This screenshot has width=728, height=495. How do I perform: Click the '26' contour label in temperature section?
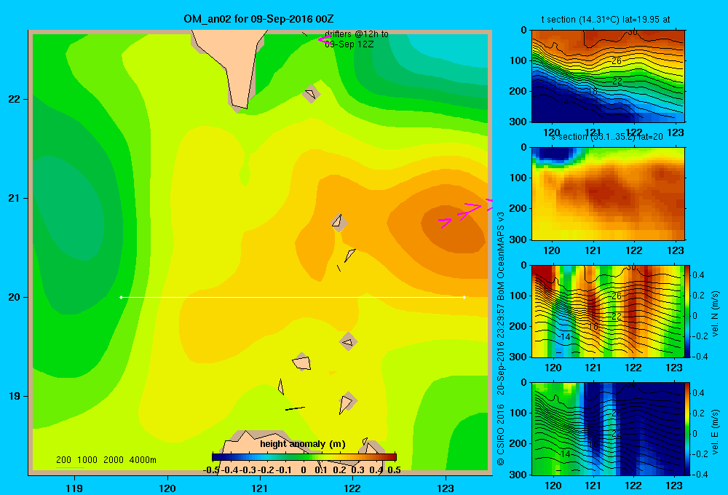click(617, 61)
